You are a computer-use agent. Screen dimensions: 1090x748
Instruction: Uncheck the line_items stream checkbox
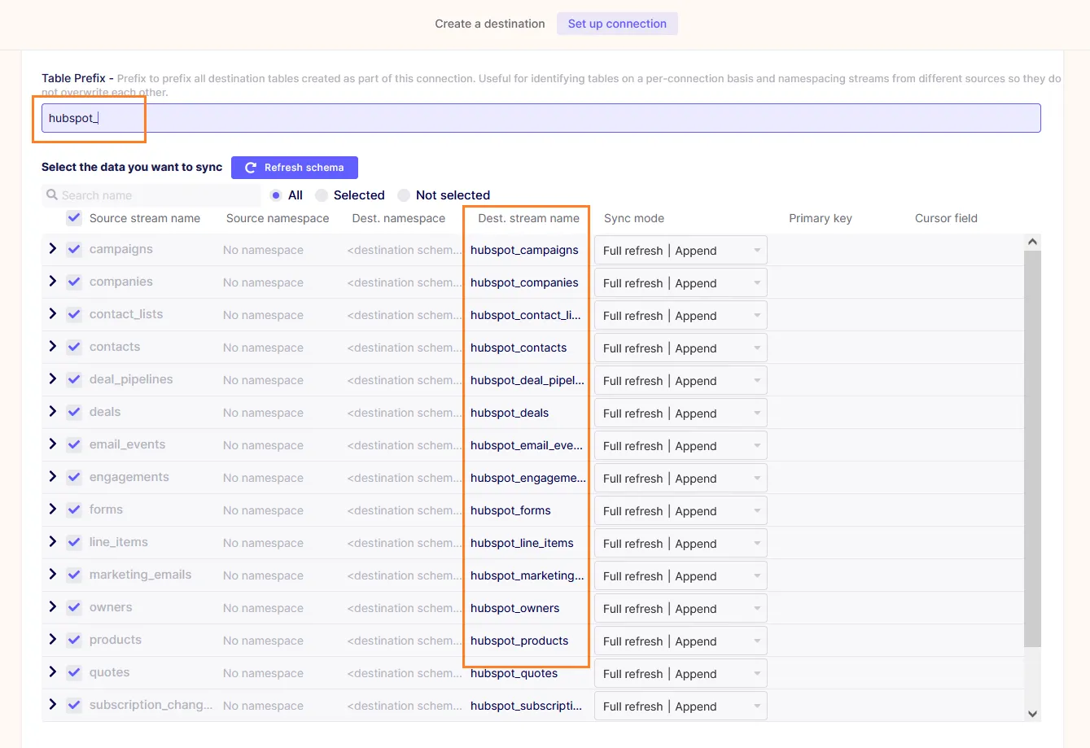(74, 542)
